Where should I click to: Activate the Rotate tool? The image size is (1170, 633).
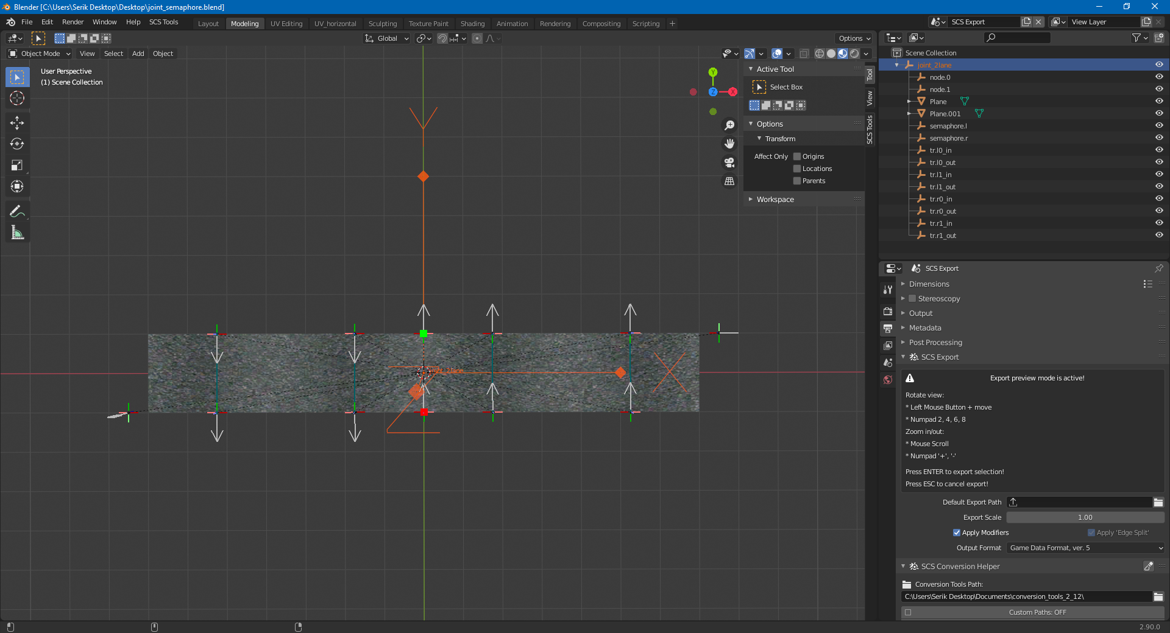click(17, 144)
